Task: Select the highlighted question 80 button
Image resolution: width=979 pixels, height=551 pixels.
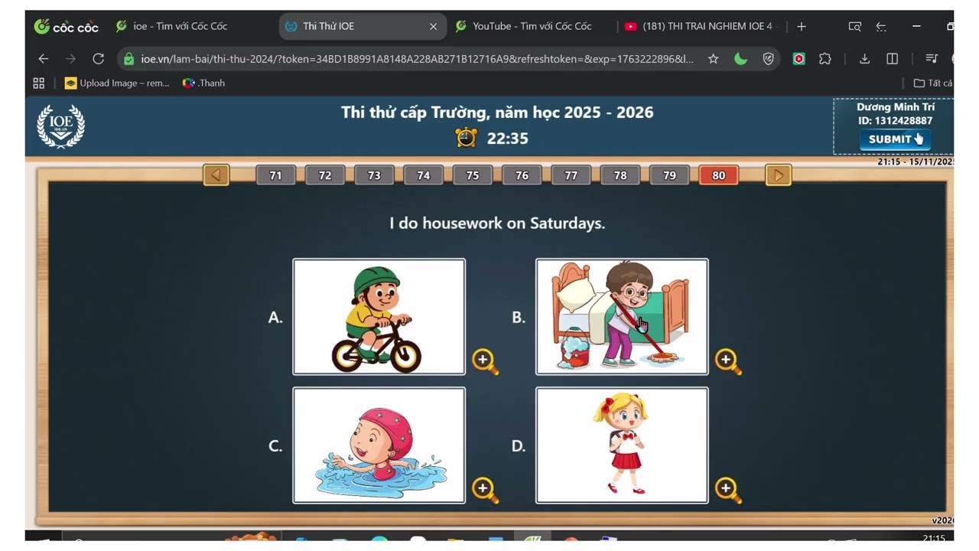Action: click(x=718, y=175)
